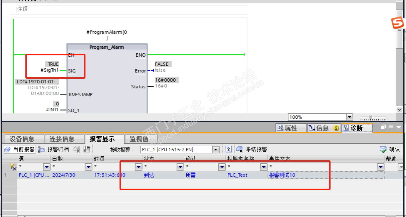Screen dimensions: 406x217
Task: Click the editor scroll-down arrow
Action: (399, 109)
